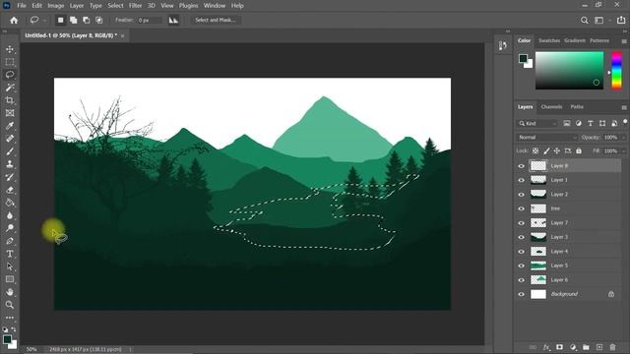This screenshot has width=630, height=354.
Task: Select the Eyedropper tool
Action: (10, 126)
